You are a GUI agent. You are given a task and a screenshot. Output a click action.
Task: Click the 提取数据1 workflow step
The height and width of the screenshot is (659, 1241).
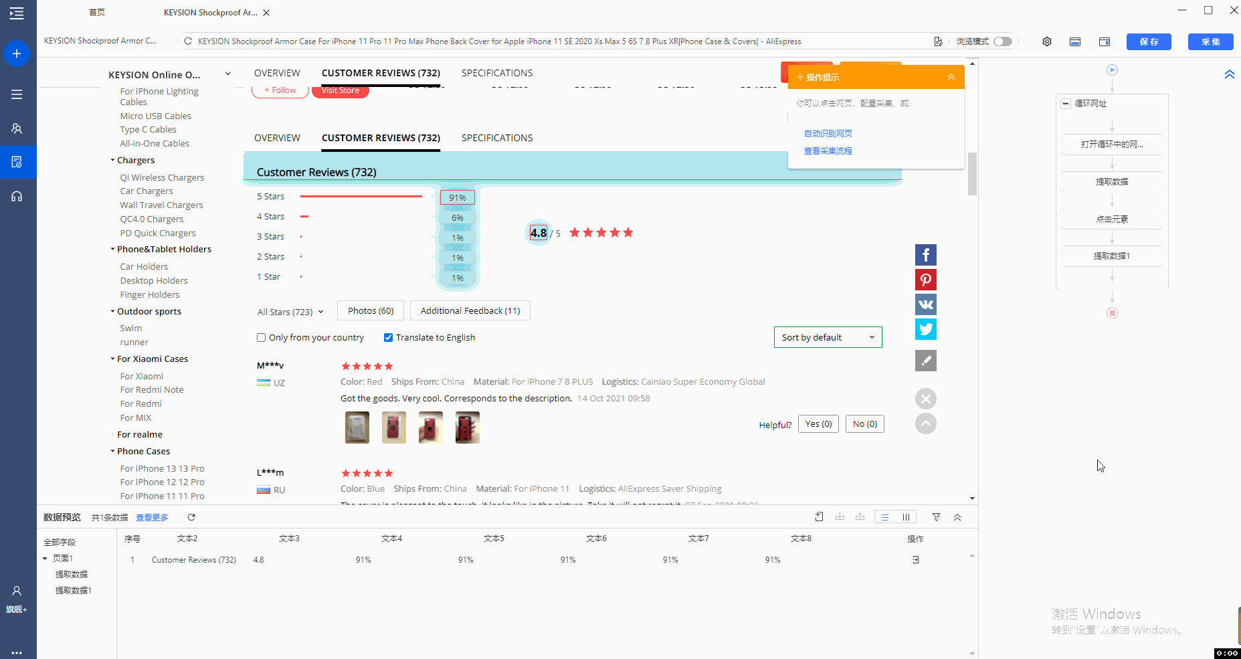pos(1112,256)
